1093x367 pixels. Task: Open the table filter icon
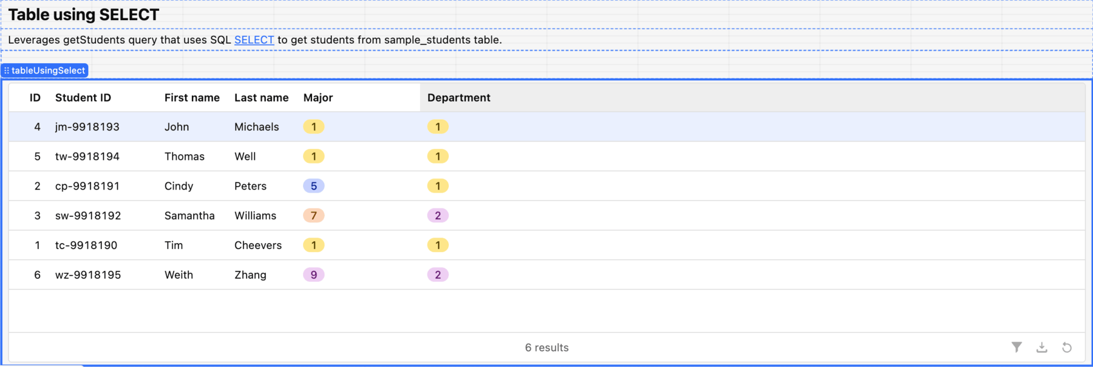1016,347
